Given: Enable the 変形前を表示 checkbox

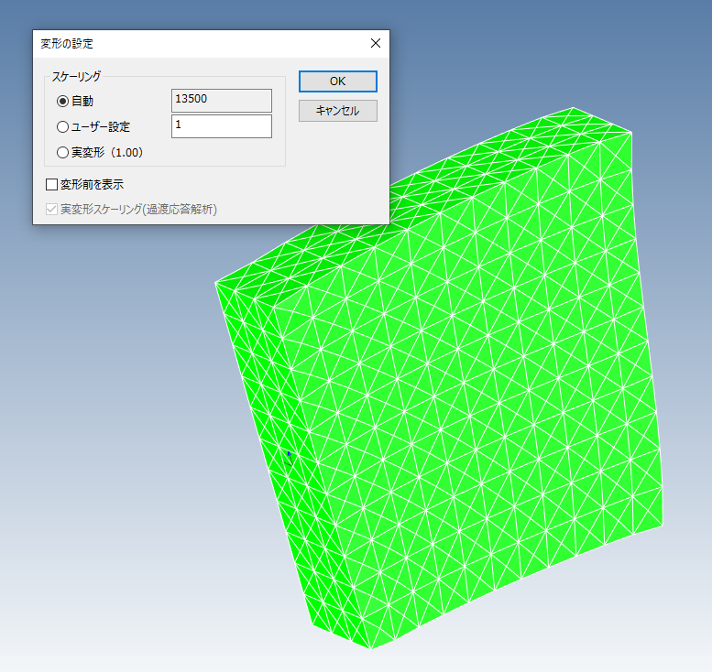Looking at the screenshot, I should pos(51,184).
